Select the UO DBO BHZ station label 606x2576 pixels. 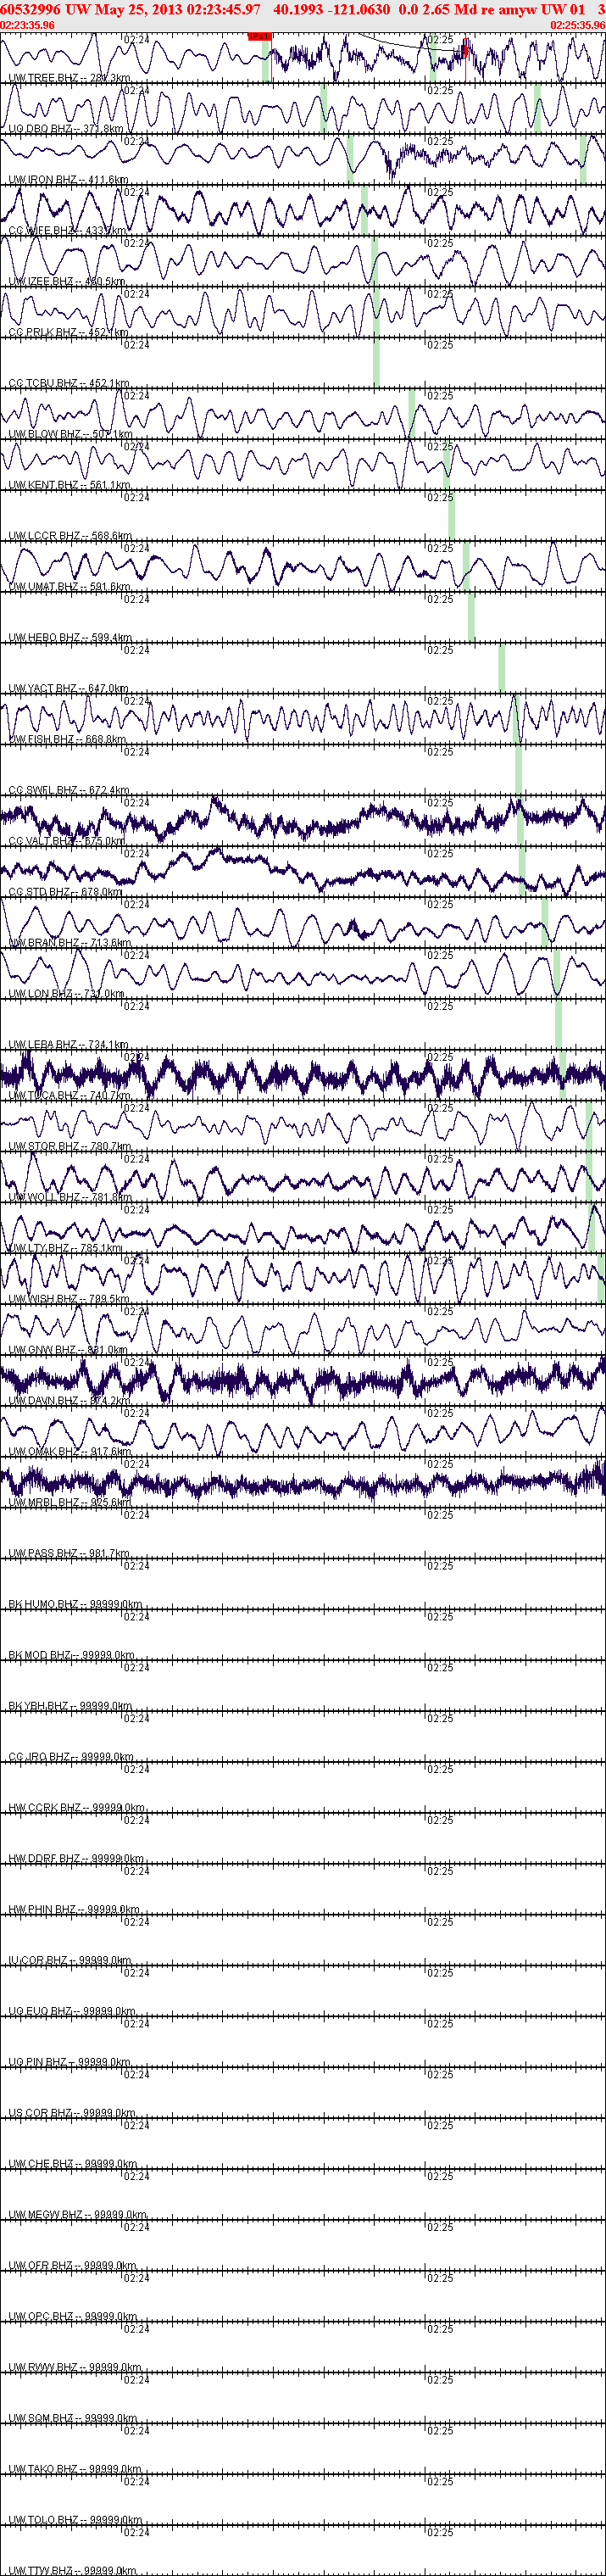click(67, 129)
